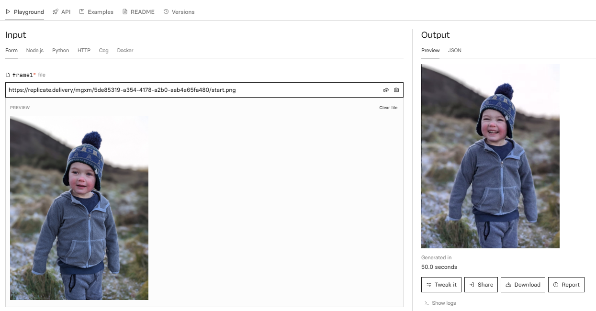
Task: Open the Examples tab
Action: click(x=96, y=12)
